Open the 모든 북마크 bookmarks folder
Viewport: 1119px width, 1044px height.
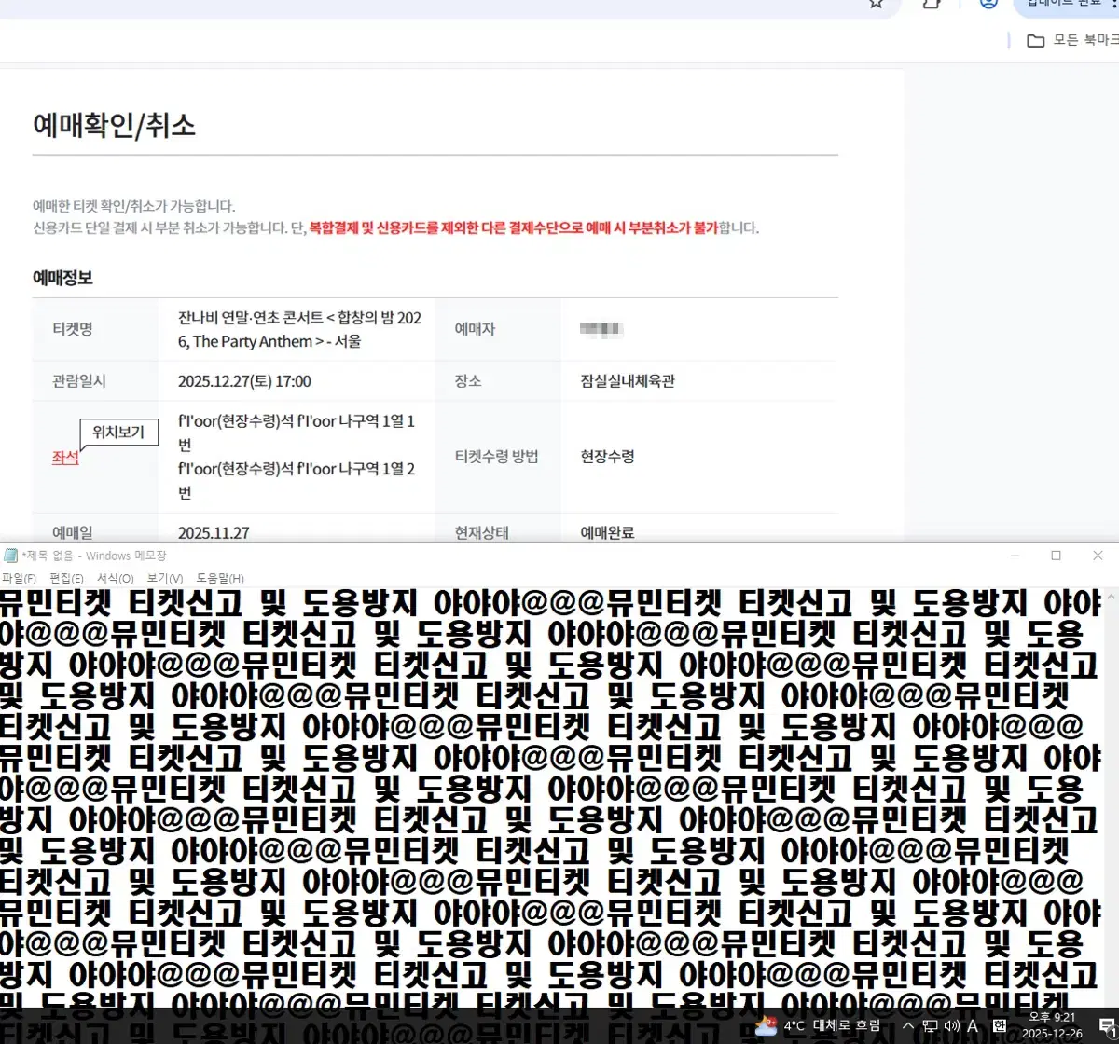tap(1072, 40)
